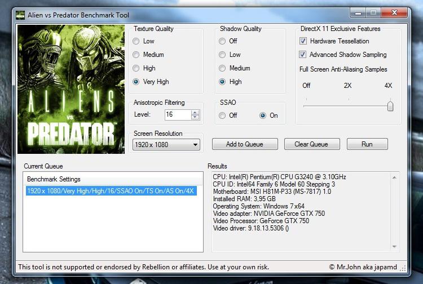Toggle Advanced Shadow Sampling checkbox

point(303,55)
